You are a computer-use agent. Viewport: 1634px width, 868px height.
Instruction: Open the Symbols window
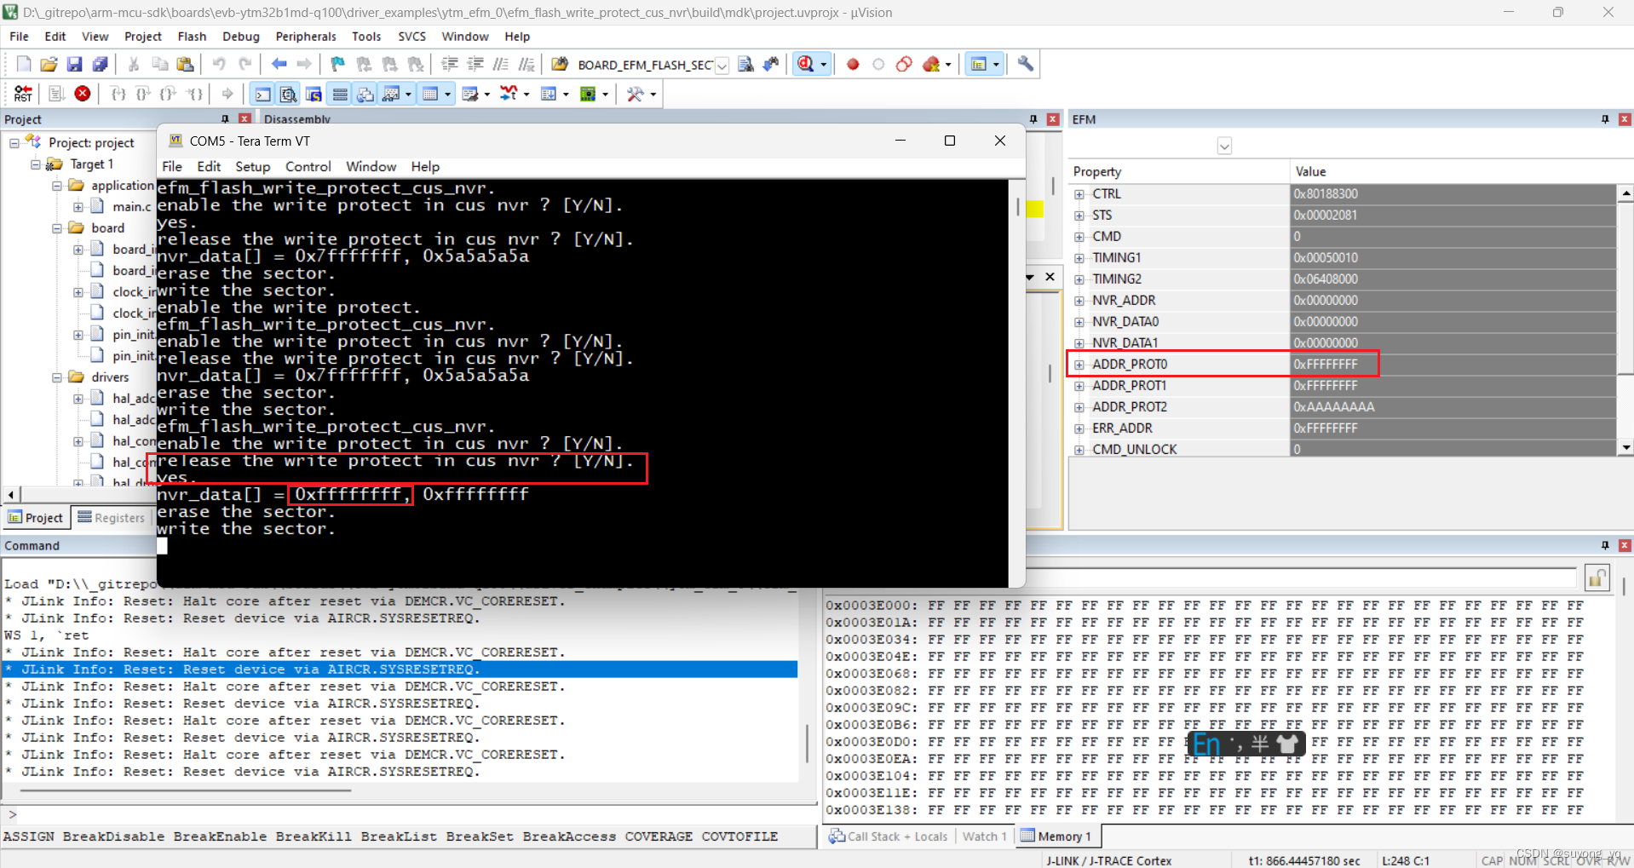pyautogui.click(x=314, y=94)
